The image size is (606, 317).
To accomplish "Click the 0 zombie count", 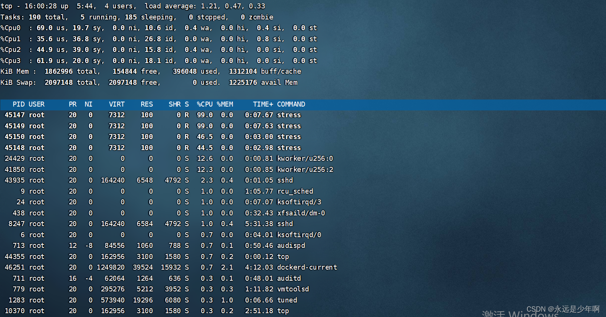I will (x=243, y=17).
